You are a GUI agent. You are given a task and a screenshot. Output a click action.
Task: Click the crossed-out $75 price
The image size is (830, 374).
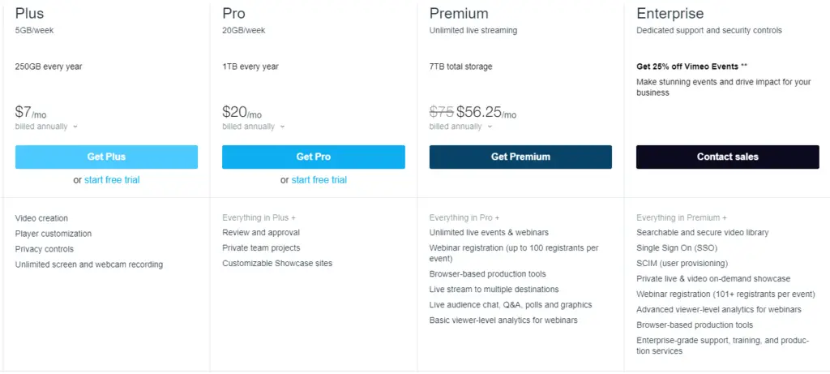441,112
